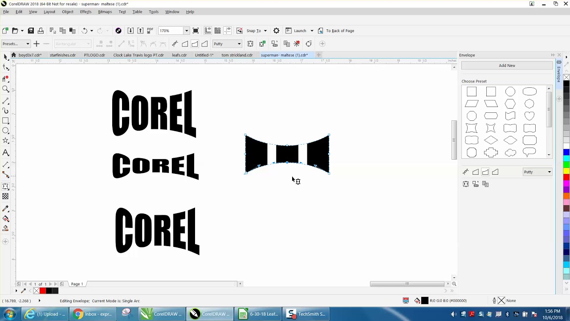Toggle Show Grid icon in toolbar
Image resolution: width=570 pixels, height=321 pixels.
point(217,31)
